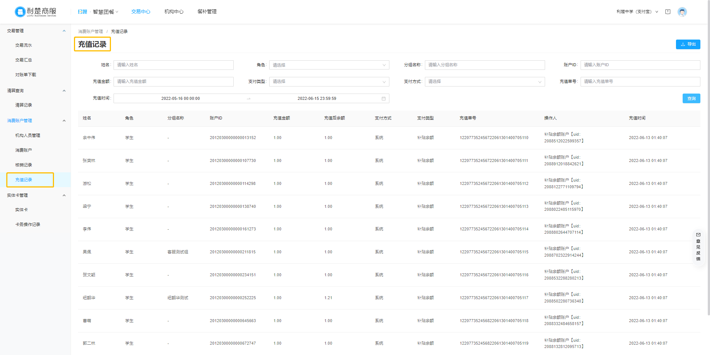
Task: Click 补贴余额 payment type in 李伟 row
Action: 426,229
